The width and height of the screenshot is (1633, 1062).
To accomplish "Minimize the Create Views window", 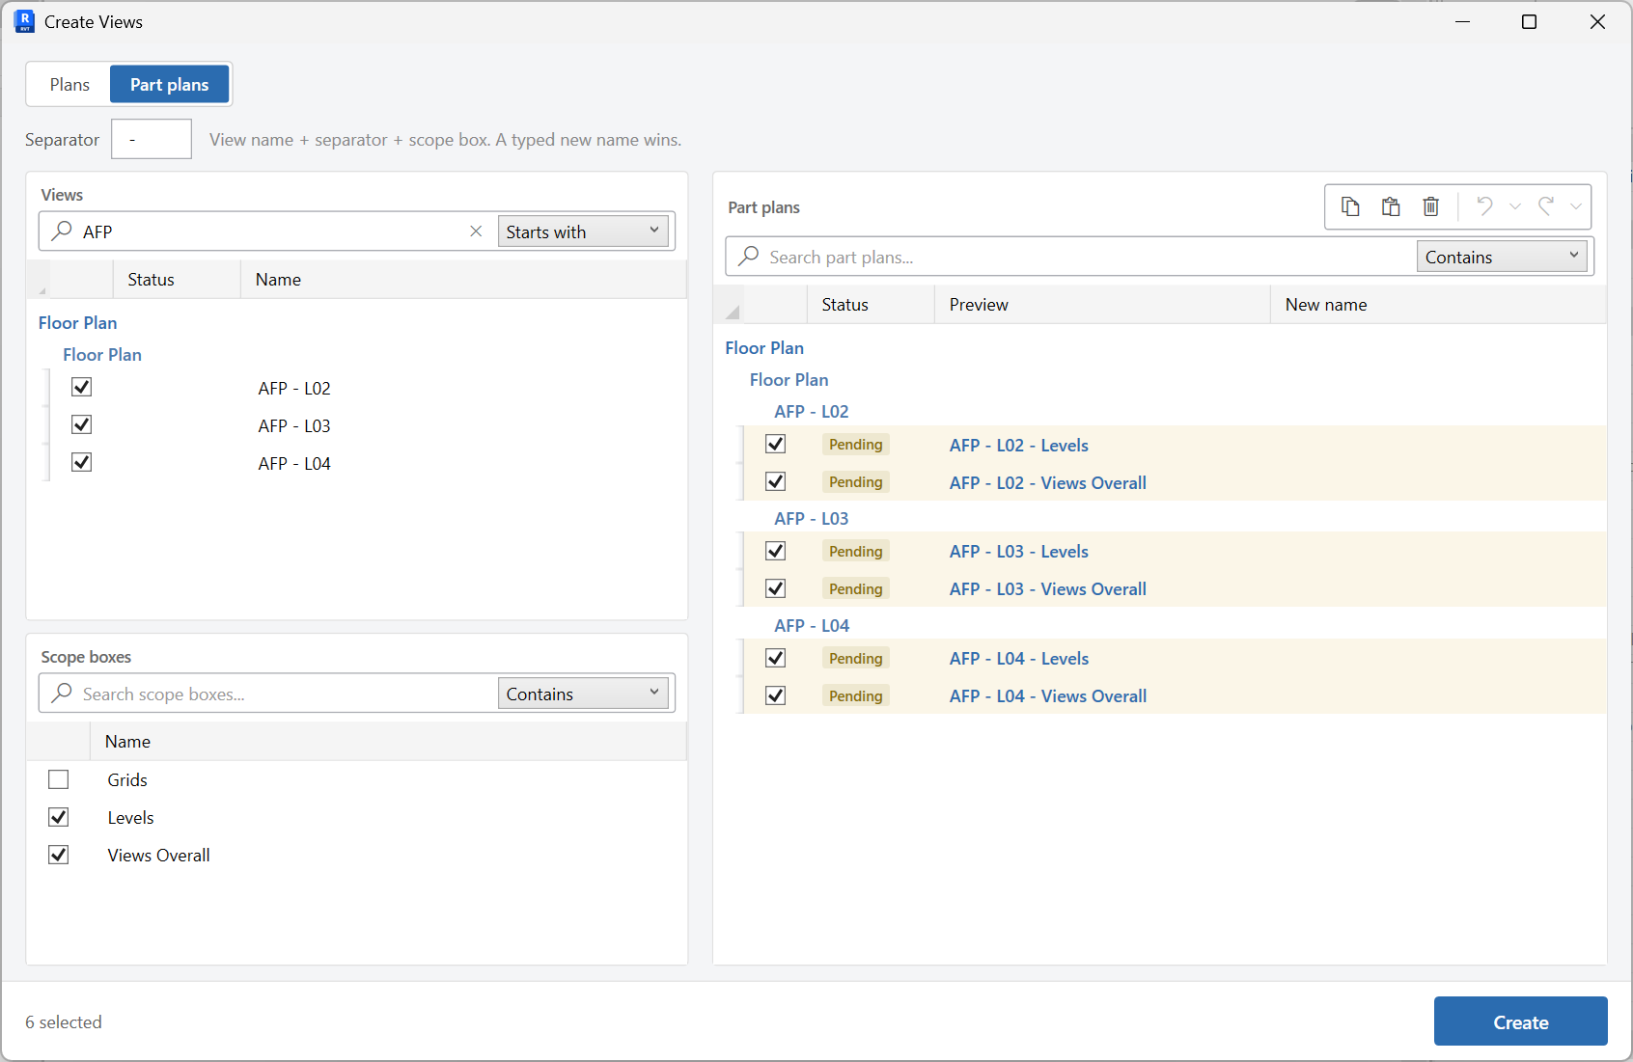I will pos(1463,21).
